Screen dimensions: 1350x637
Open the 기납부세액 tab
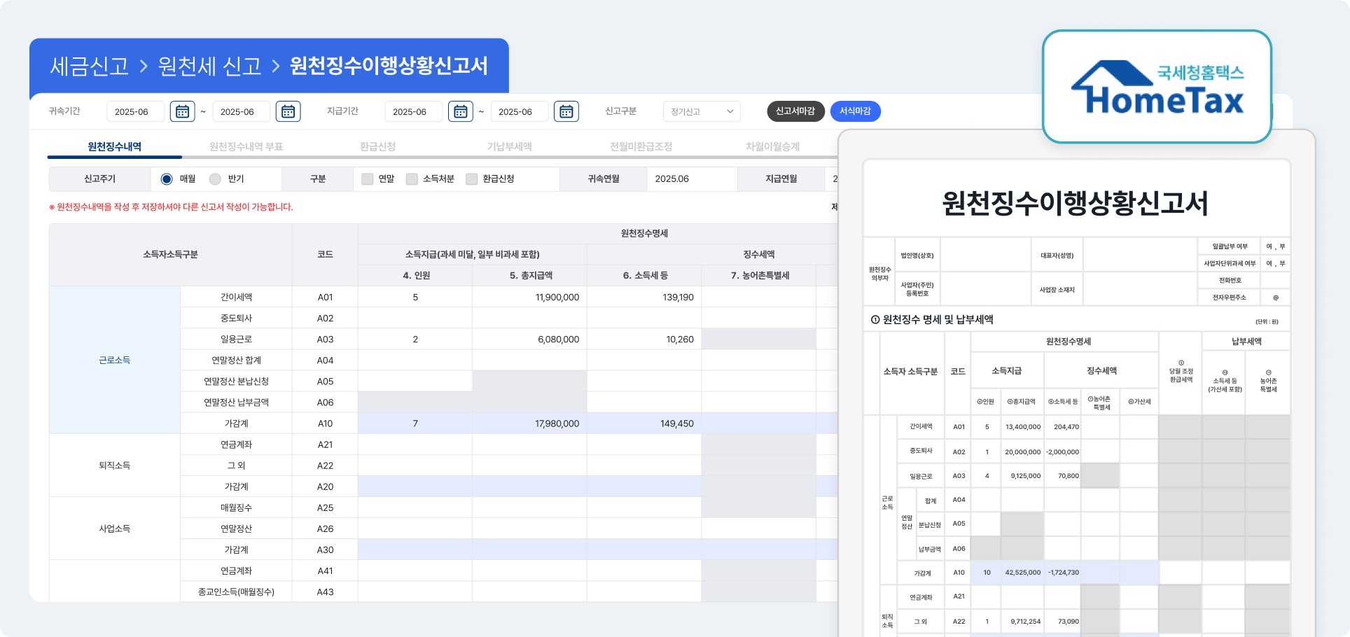510,146
